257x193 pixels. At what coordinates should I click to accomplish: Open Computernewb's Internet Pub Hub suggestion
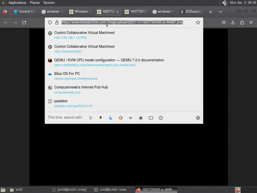[124, 90]
